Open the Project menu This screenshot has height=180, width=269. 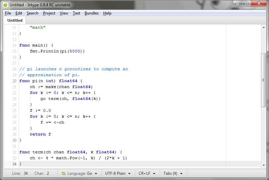pos(49,13)
